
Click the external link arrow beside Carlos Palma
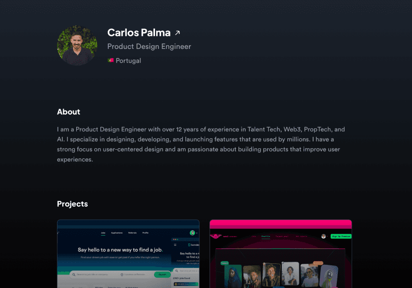pyautogui.click(x=178, y=33)
